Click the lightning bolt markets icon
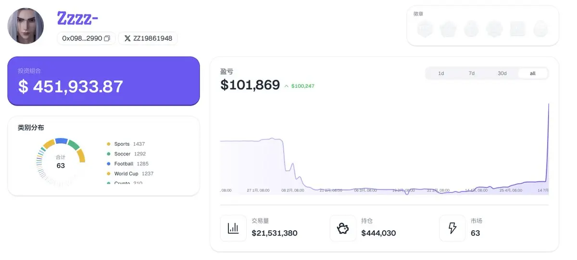 [452, 228]
